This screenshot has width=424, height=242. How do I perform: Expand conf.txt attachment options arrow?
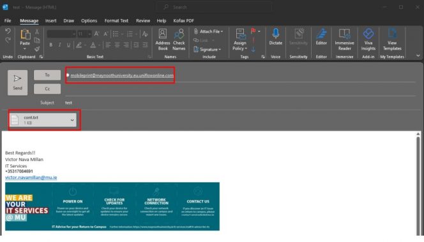coord(72,120)
